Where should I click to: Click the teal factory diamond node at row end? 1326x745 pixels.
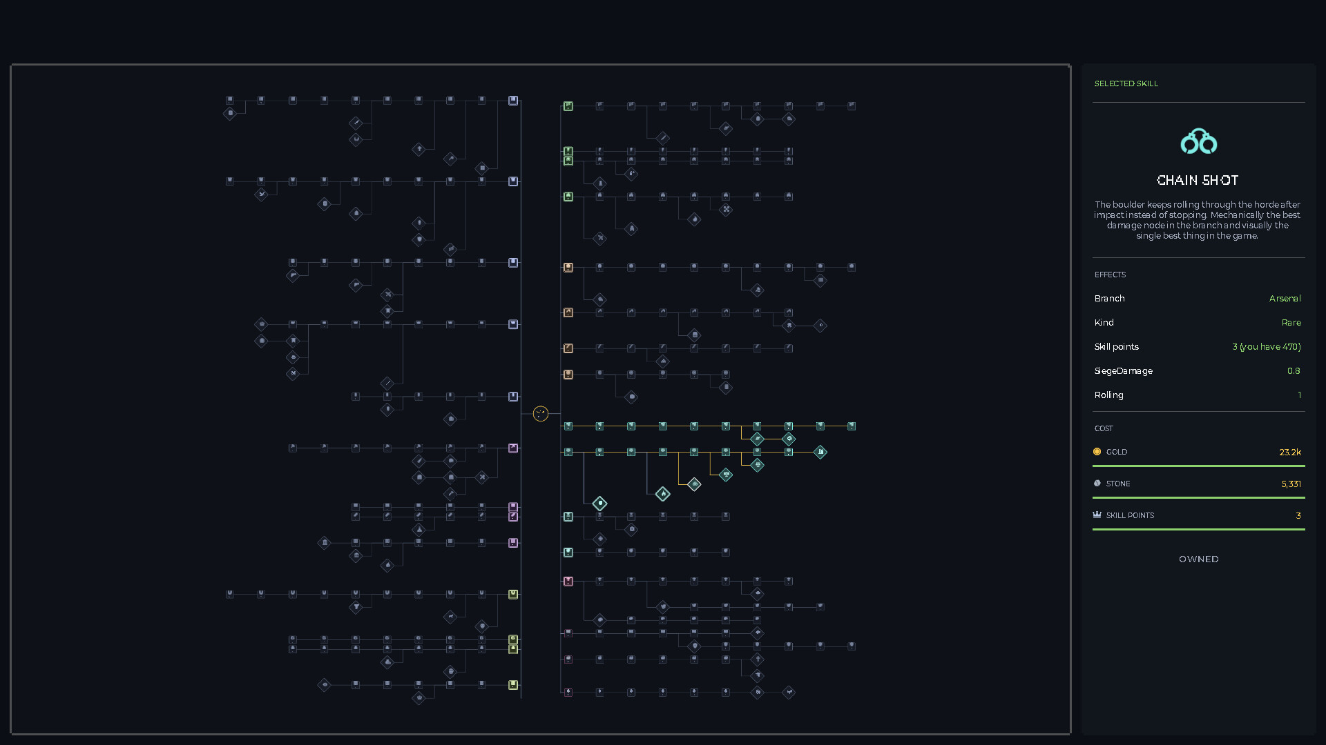[x=820, y=452]
